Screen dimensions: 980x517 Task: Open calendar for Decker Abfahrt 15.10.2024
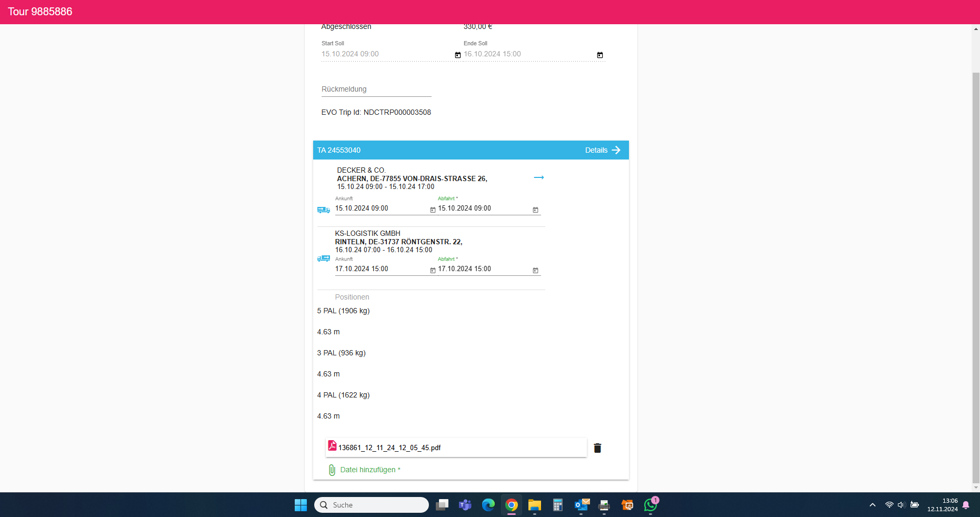(x=535, y=210)
